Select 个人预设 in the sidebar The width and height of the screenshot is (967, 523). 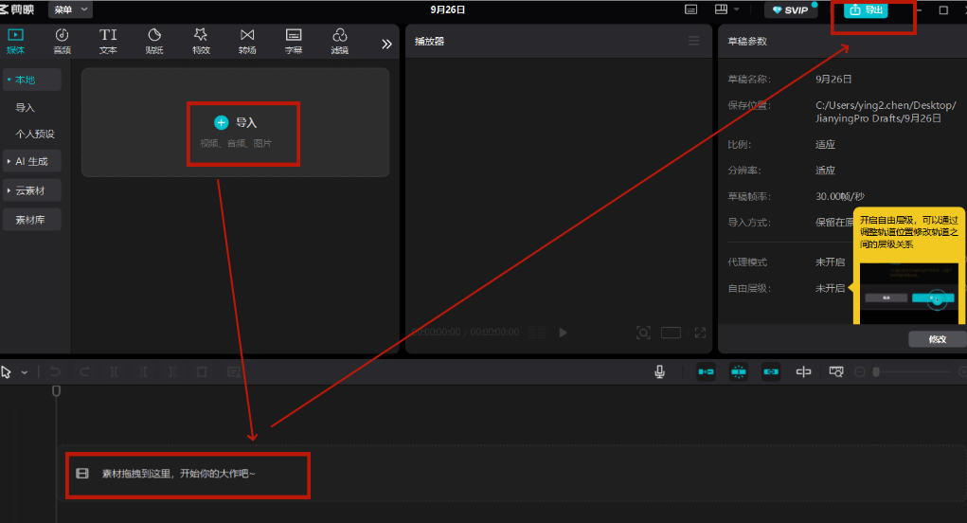34,134
